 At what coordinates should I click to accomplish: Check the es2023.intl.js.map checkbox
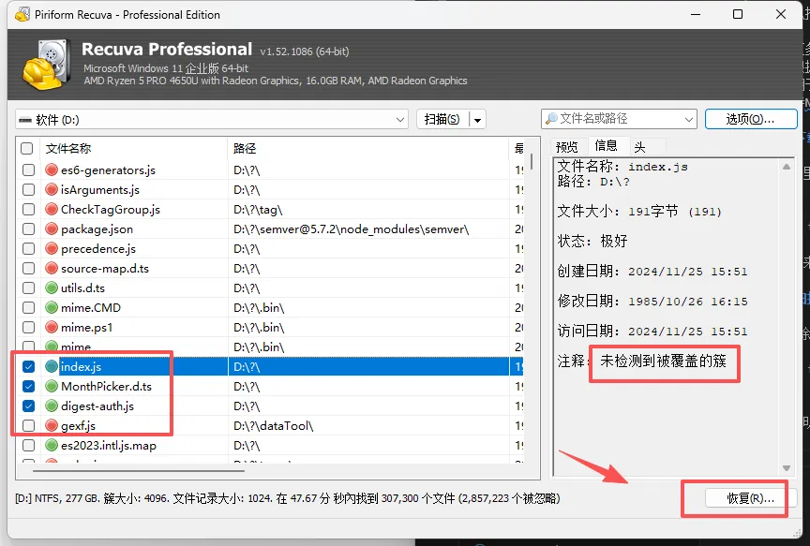click(28, 446)
